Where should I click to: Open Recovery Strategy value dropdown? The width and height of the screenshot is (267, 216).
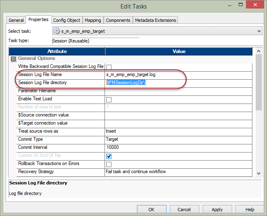pyautogui.click(x=178, y=172)
